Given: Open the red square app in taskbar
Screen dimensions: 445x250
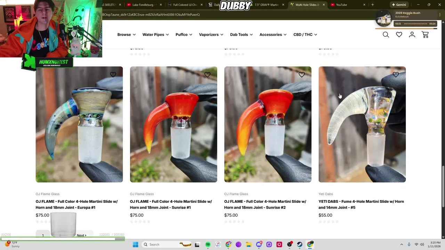Looking at the screenshot, I should point(279,244).
